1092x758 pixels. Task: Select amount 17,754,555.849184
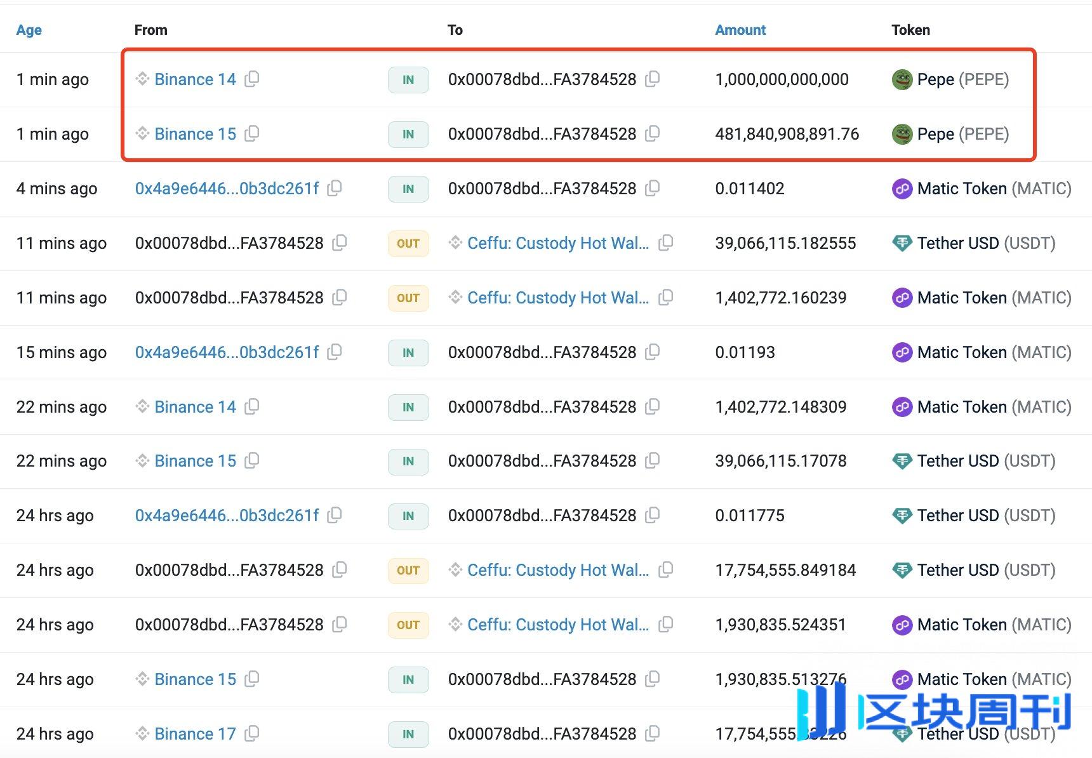click(x=785, y=570)
